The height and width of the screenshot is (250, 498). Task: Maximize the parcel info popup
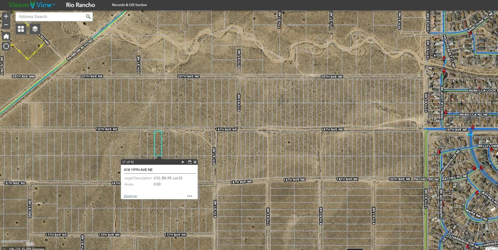point(189,162)
